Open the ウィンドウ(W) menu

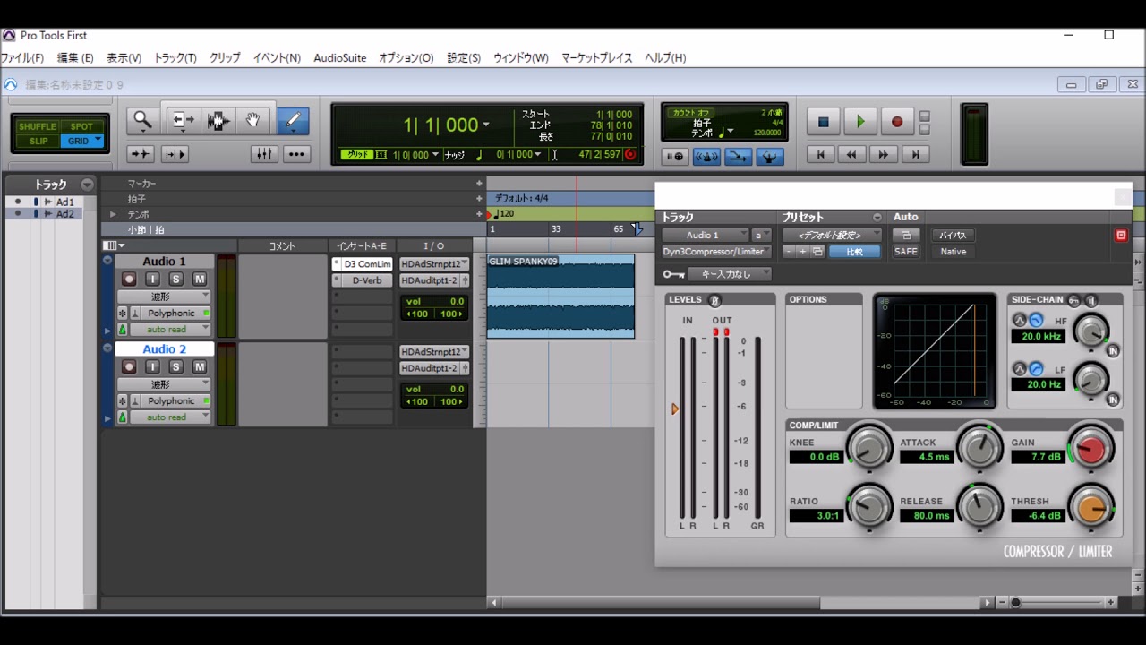[521, 57]
